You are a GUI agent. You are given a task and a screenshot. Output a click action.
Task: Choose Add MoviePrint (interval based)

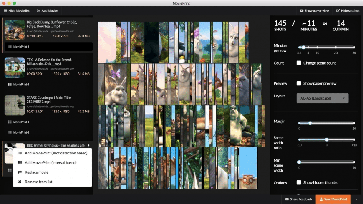pyautogui.click(x=52, y=162)
